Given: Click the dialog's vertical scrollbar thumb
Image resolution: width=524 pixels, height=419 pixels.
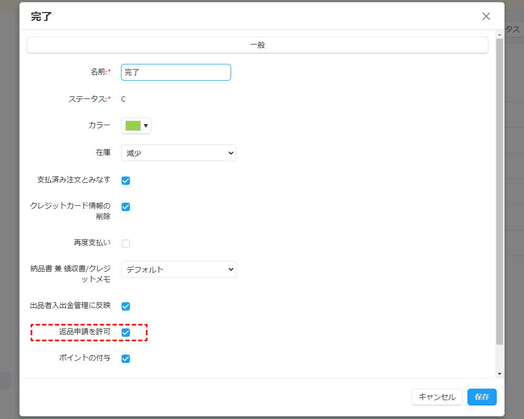Looking at the screenshot, I should pos(499,192).
